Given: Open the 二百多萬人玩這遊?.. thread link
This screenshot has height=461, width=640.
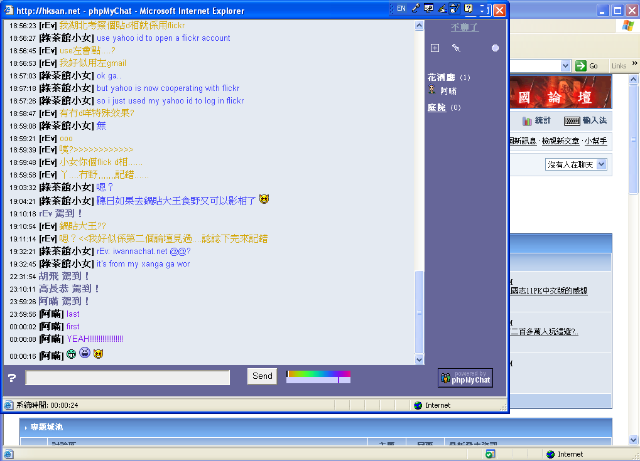Looking at the screenshot, I should (544, 332).
